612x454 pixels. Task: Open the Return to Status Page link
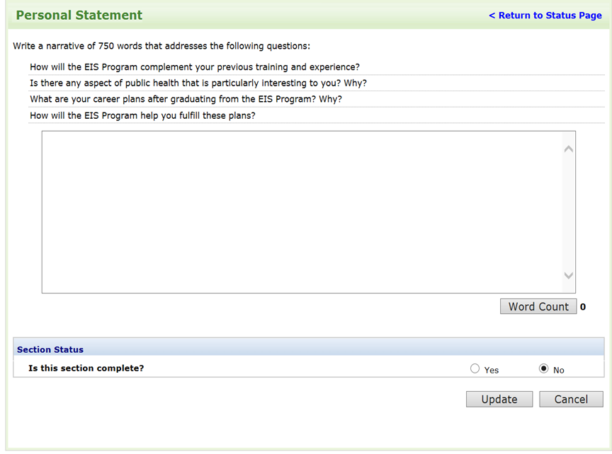[x=545, y=16]
